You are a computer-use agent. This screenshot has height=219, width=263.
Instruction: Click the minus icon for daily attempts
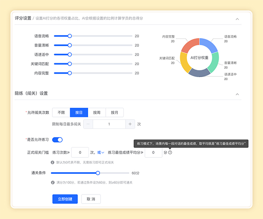point(88,124)
